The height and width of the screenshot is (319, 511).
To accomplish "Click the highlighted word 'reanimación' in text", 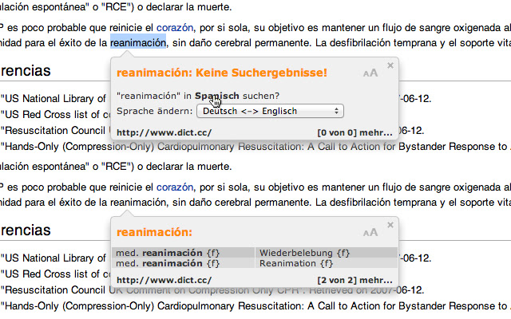I will (138, 42).
